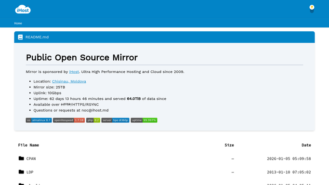
Task: Select the struck-through HTTP text
Action: tap(66, 105)
